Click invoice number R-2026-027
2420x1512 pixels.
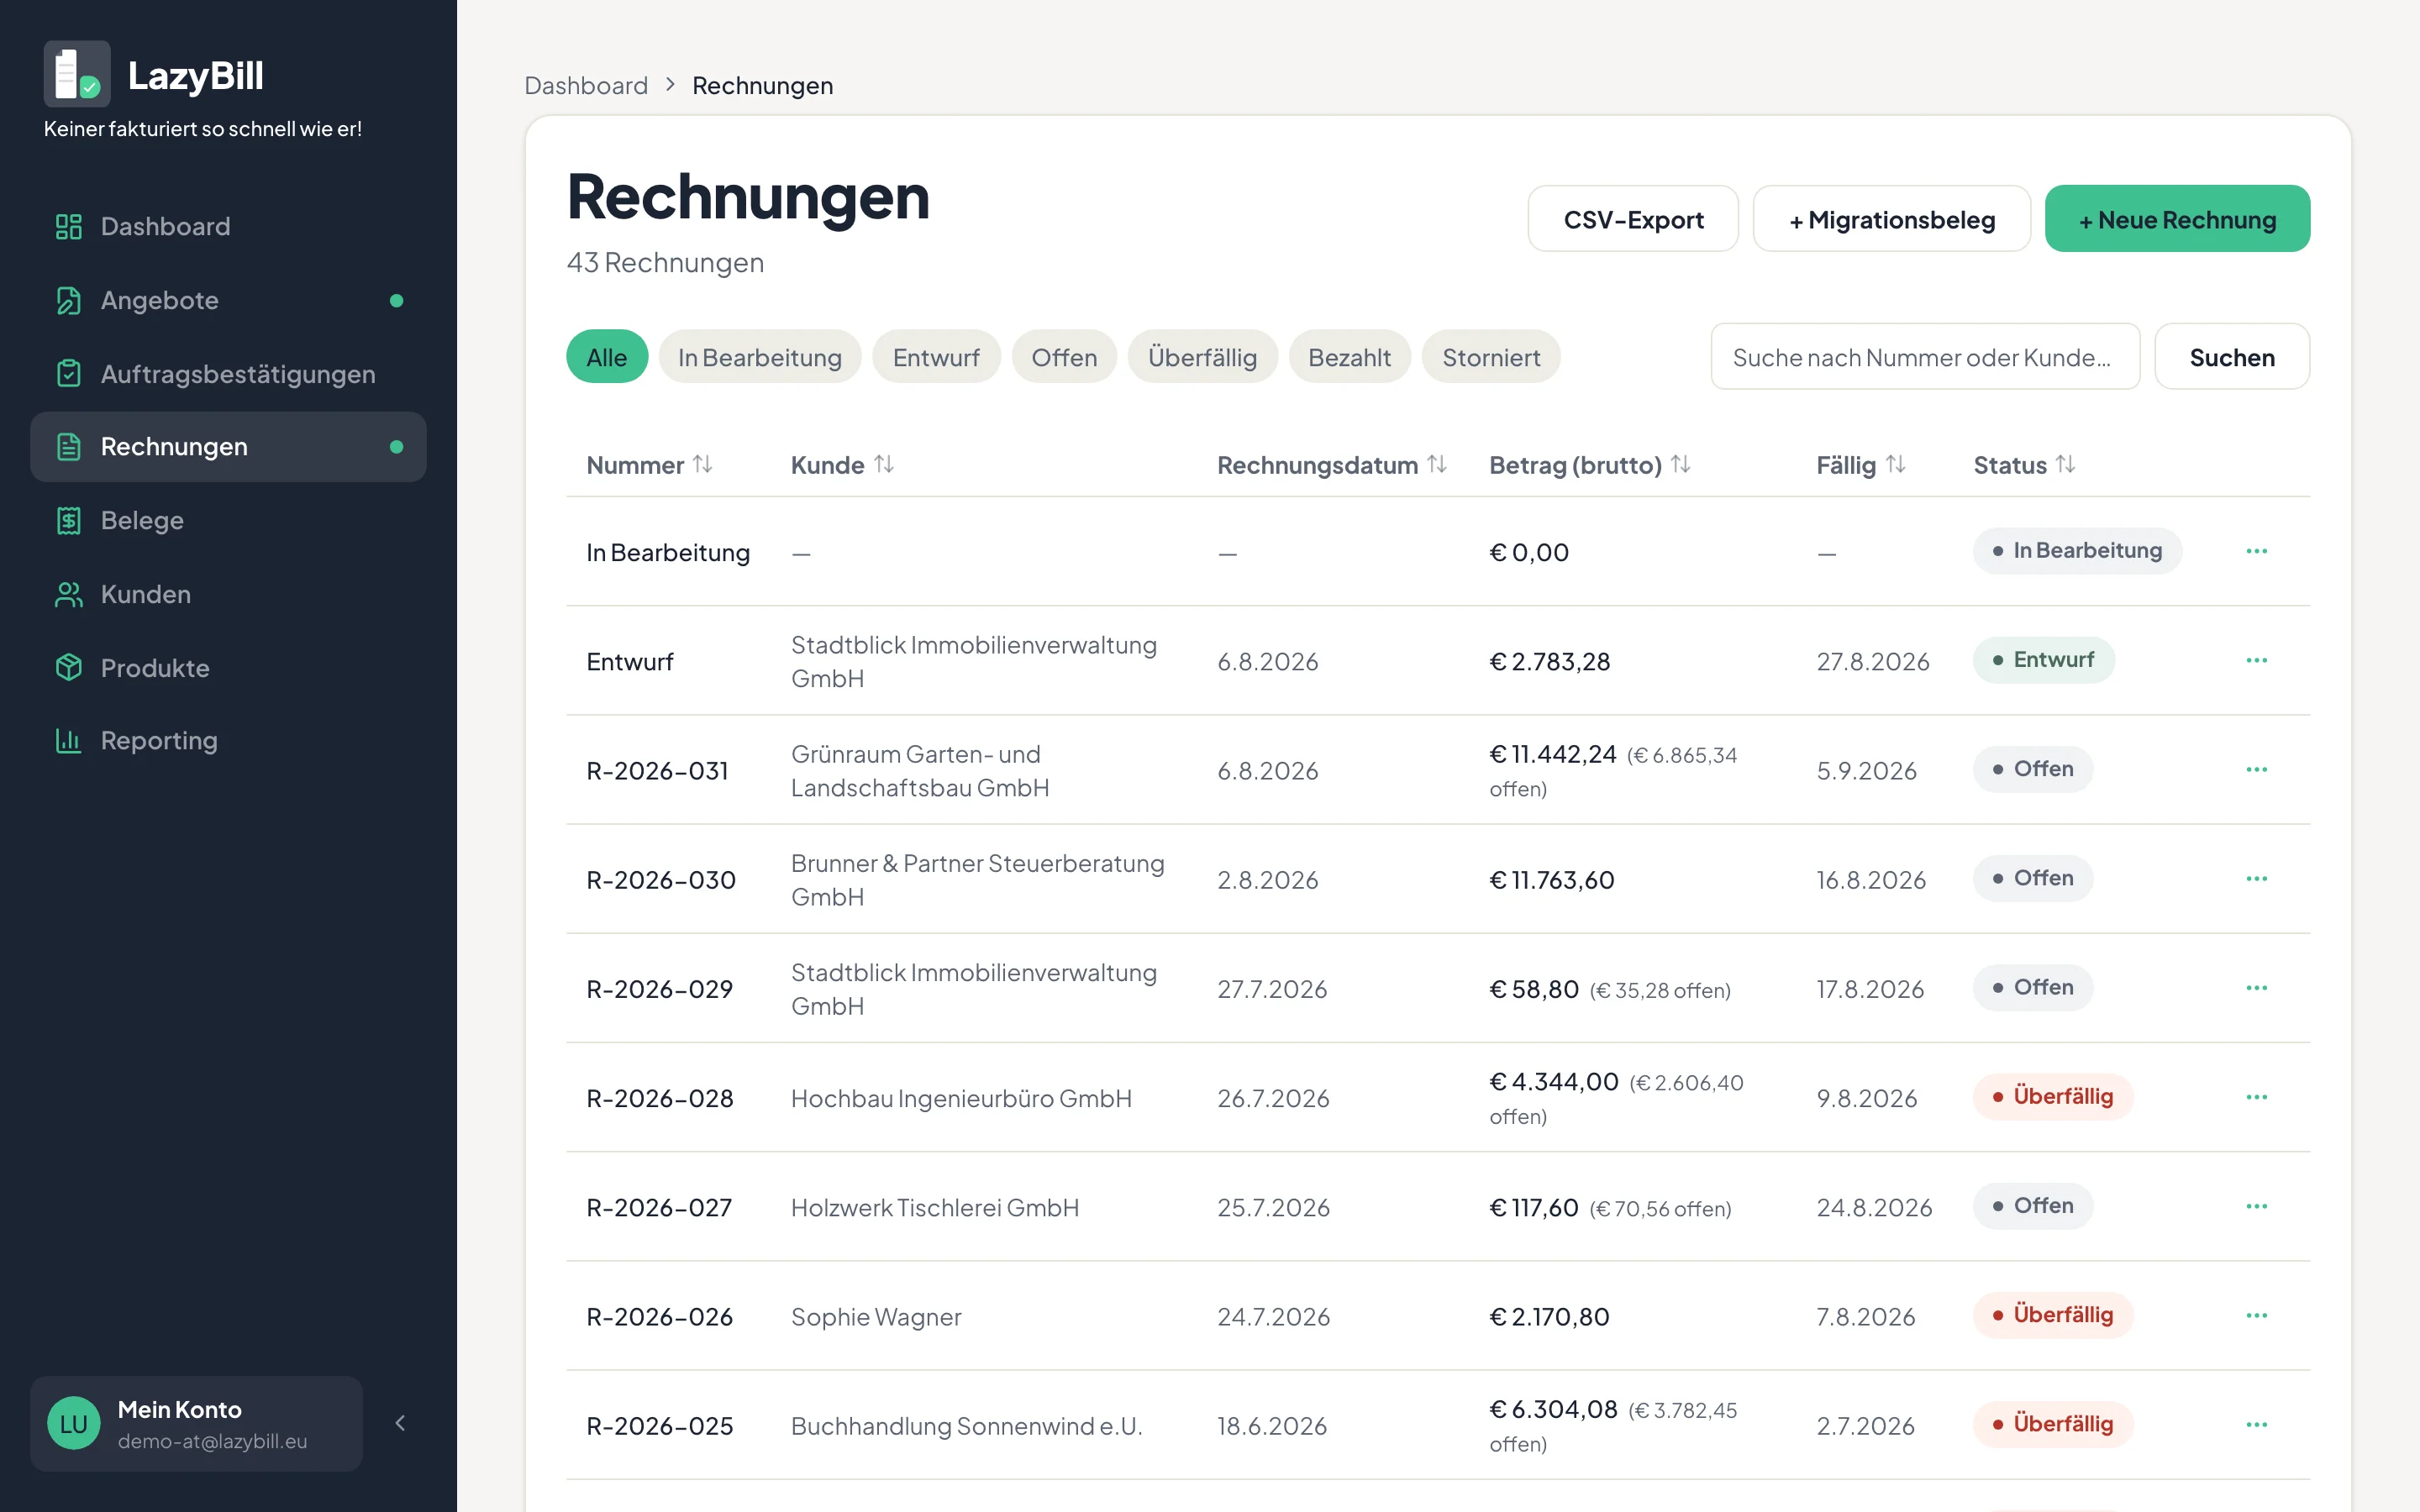[659, 1207]
